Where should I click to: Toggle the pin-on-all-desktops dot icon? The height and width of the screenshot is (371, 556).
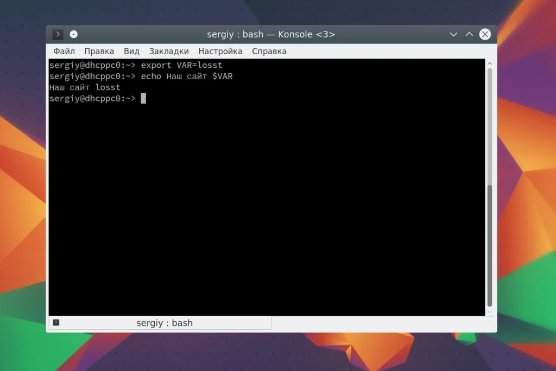73,34
